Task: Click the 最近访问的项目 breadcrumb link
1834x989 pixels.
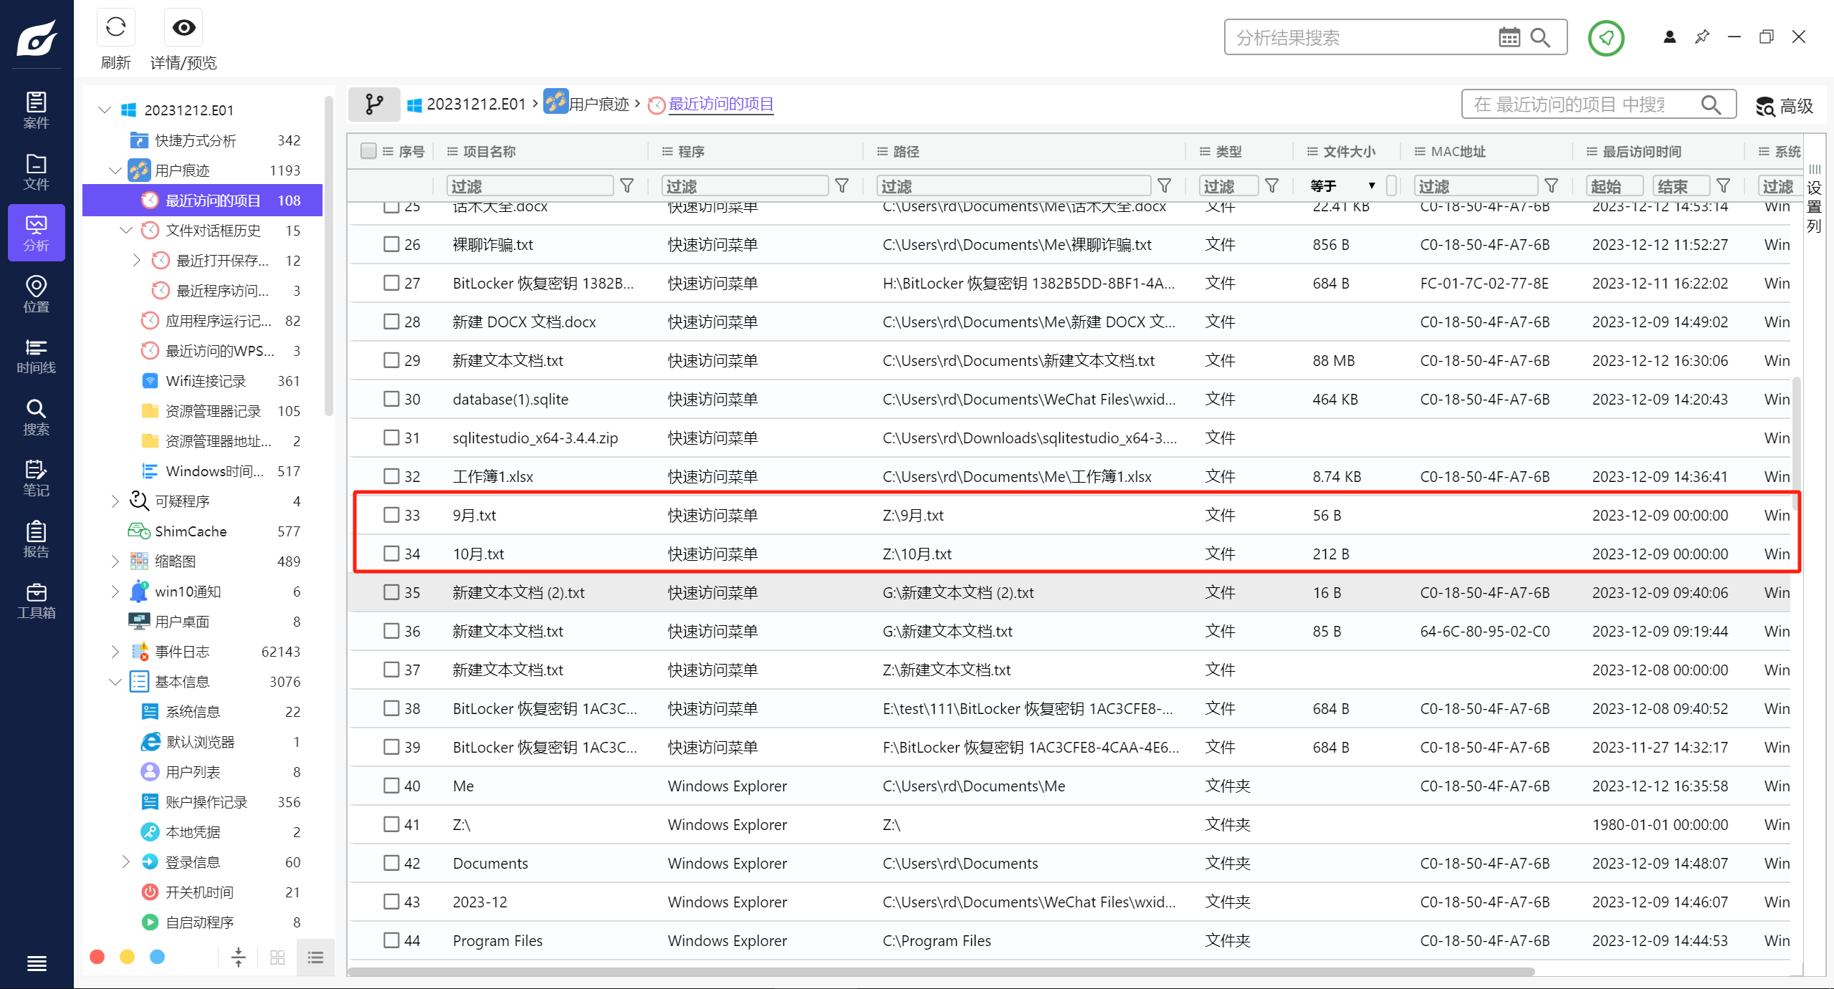Action: click(x=720, y=105)
